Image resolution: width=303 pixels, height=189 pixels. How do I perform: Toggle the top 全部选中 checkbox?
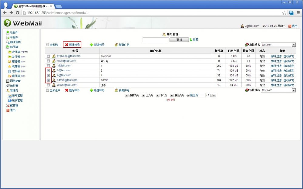click(47, 45)
